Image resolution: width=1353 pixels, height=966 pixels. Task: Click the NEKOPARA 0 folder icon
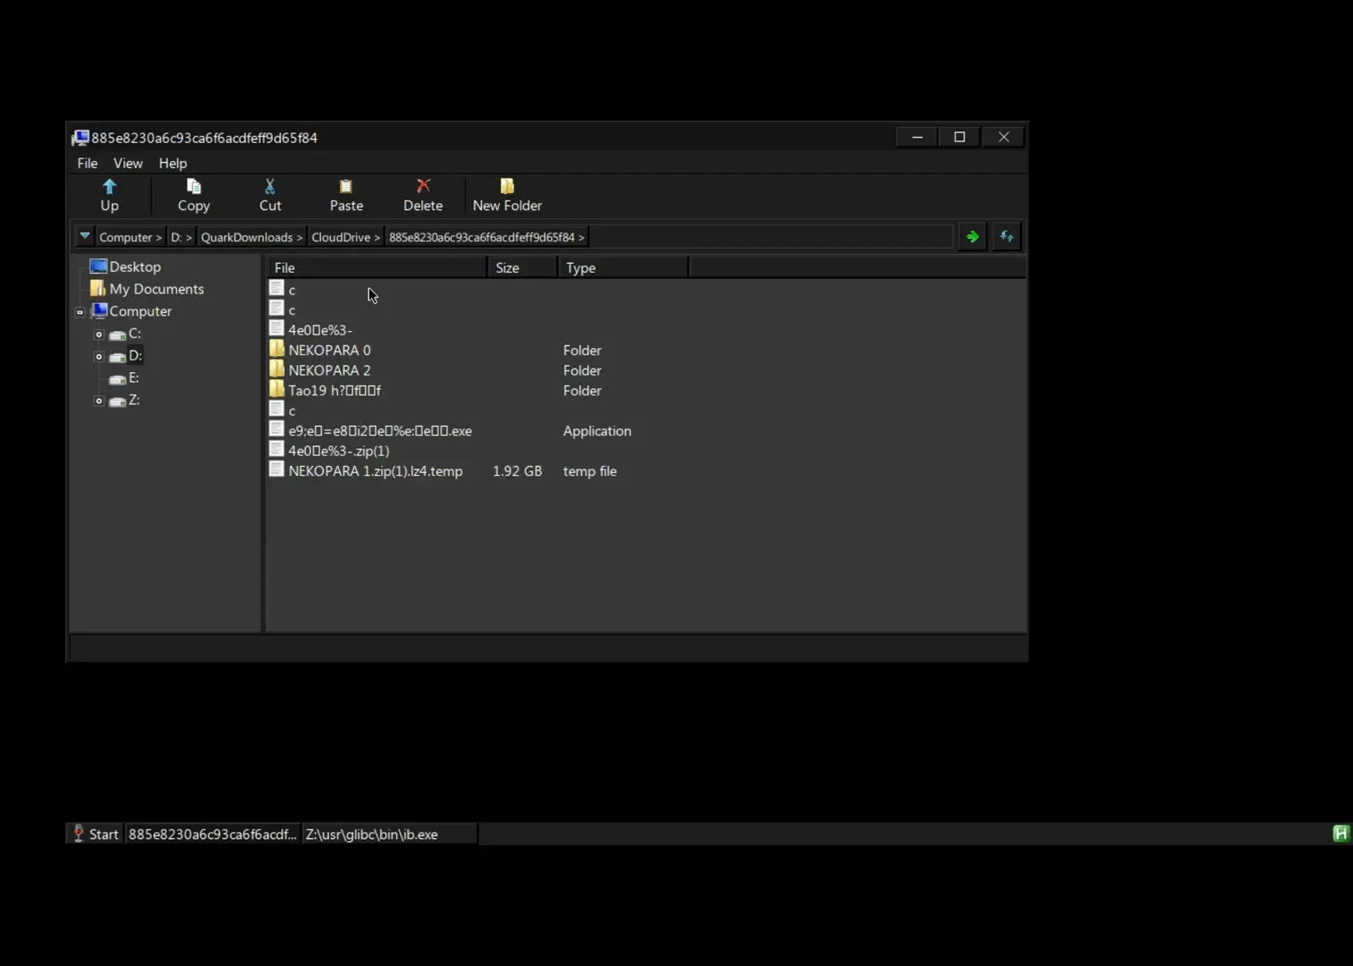[276, 349]
